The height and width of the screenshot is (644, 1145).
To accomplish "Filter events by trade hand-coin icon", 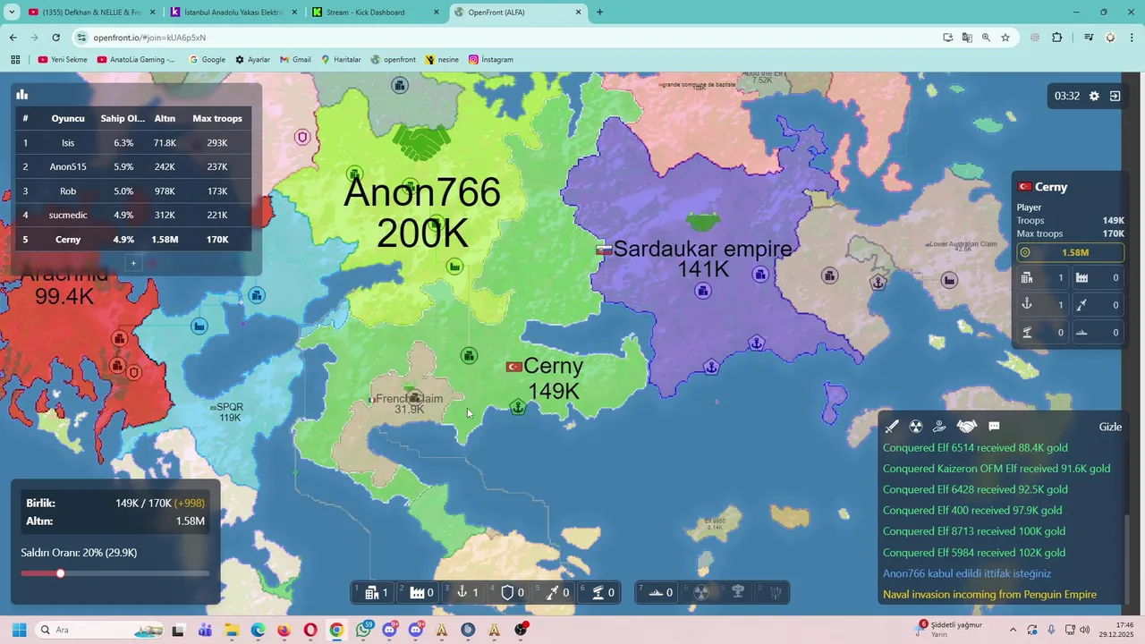I will point(939,427).
